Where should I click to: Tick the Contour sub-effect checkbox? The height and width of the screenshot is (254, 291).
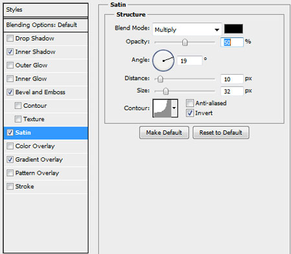pyautogui.click(x=18, y=106)
